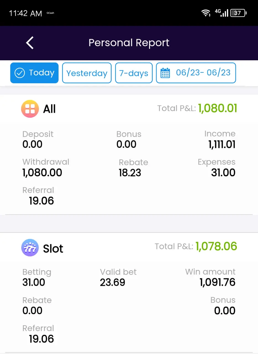Viewport: 258px width, 354px height.
Task: Click the calendar icon in date range
Action: pyautogui.click(x=165, y=73)
